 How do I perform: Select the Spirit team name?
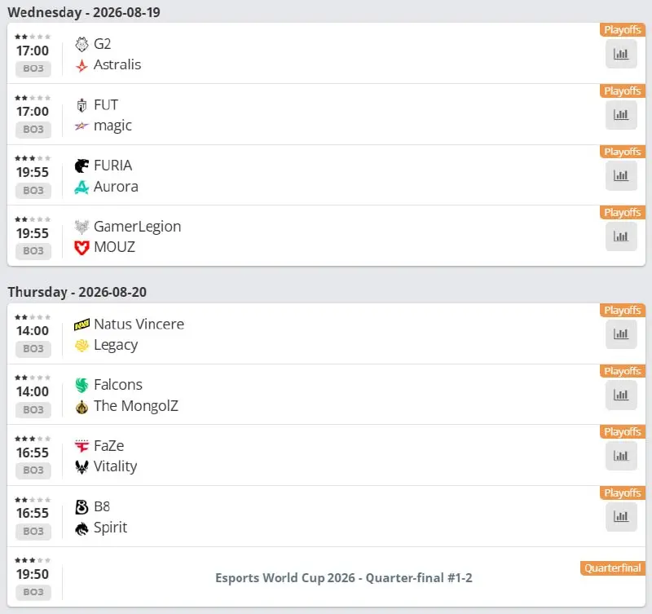[x=110, y=528]
